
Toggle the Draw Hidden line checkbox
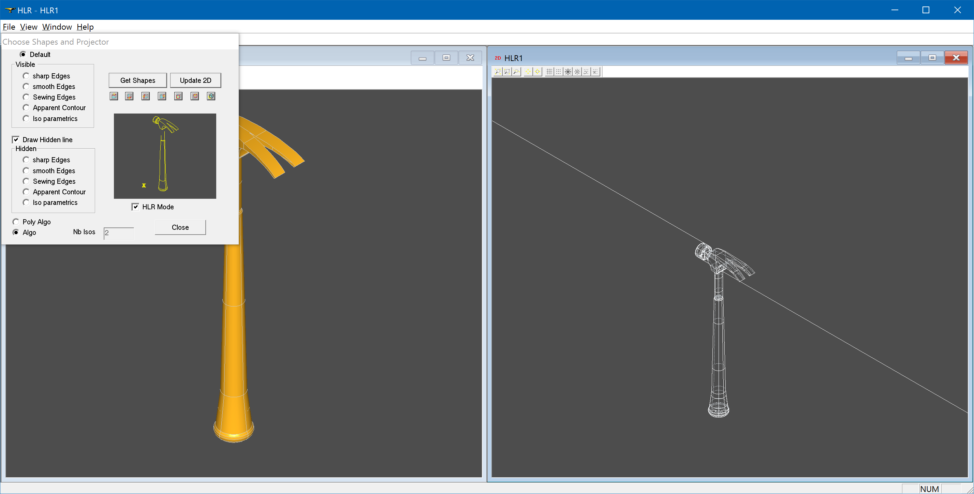16,140
